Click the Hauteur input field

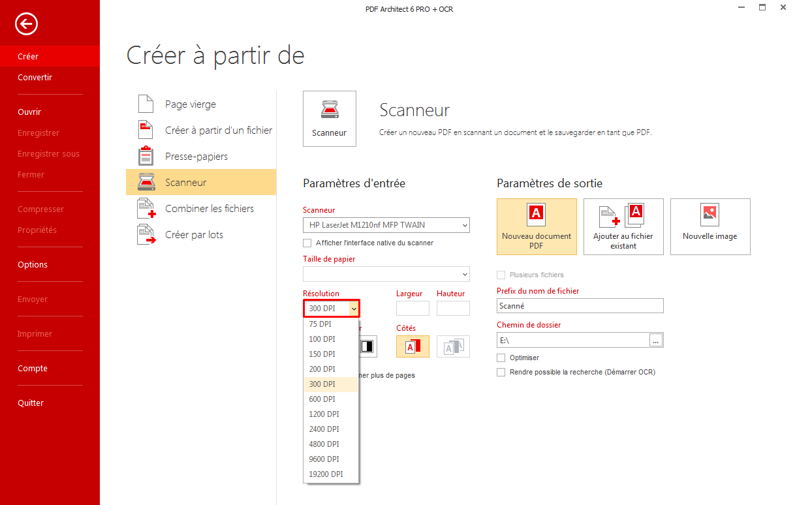point(453,308)
